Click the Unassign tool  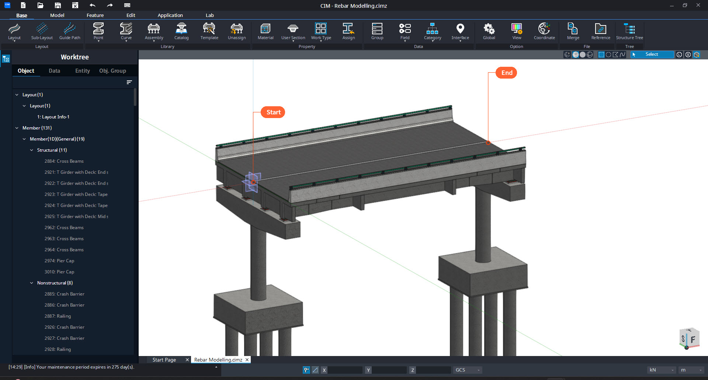237,32
